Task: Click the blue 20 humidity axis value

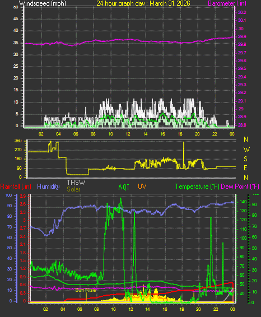Action: pyautogui.click(x=10, y=280)
